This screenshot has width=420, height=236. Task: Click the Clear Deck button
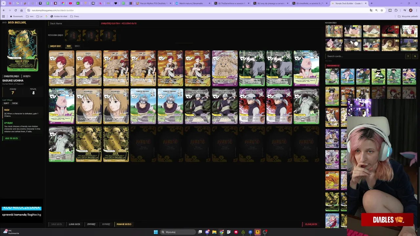point(311,224)
